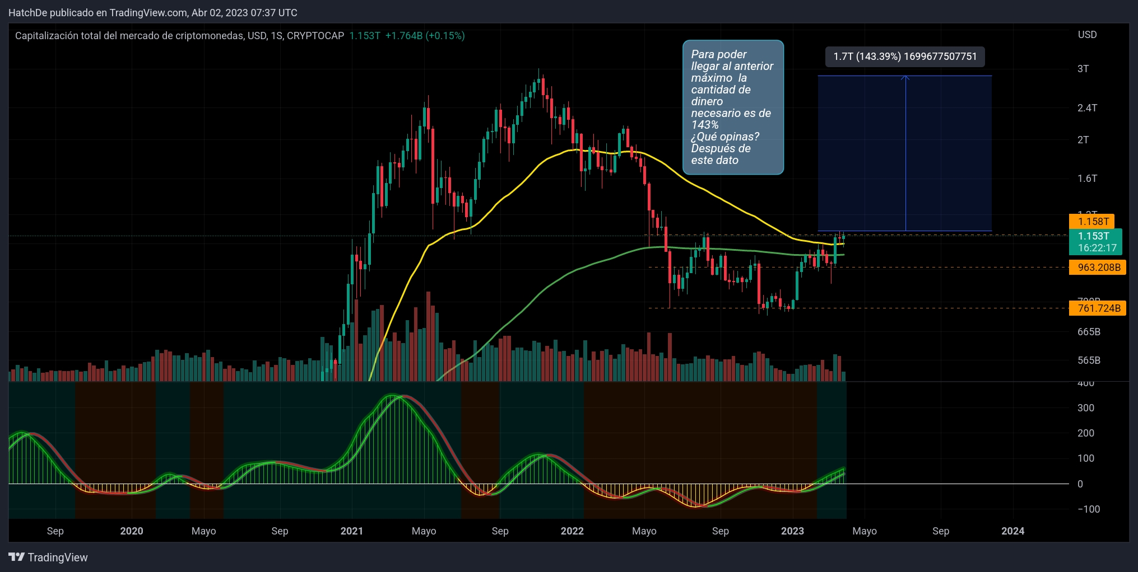Click the HatchDe publication header text

(152, 12)
